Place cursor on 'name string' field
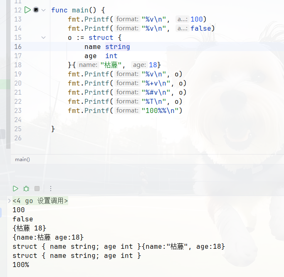Image resolution: width=284 pixels, height=277 pixels. pos(107,47)
